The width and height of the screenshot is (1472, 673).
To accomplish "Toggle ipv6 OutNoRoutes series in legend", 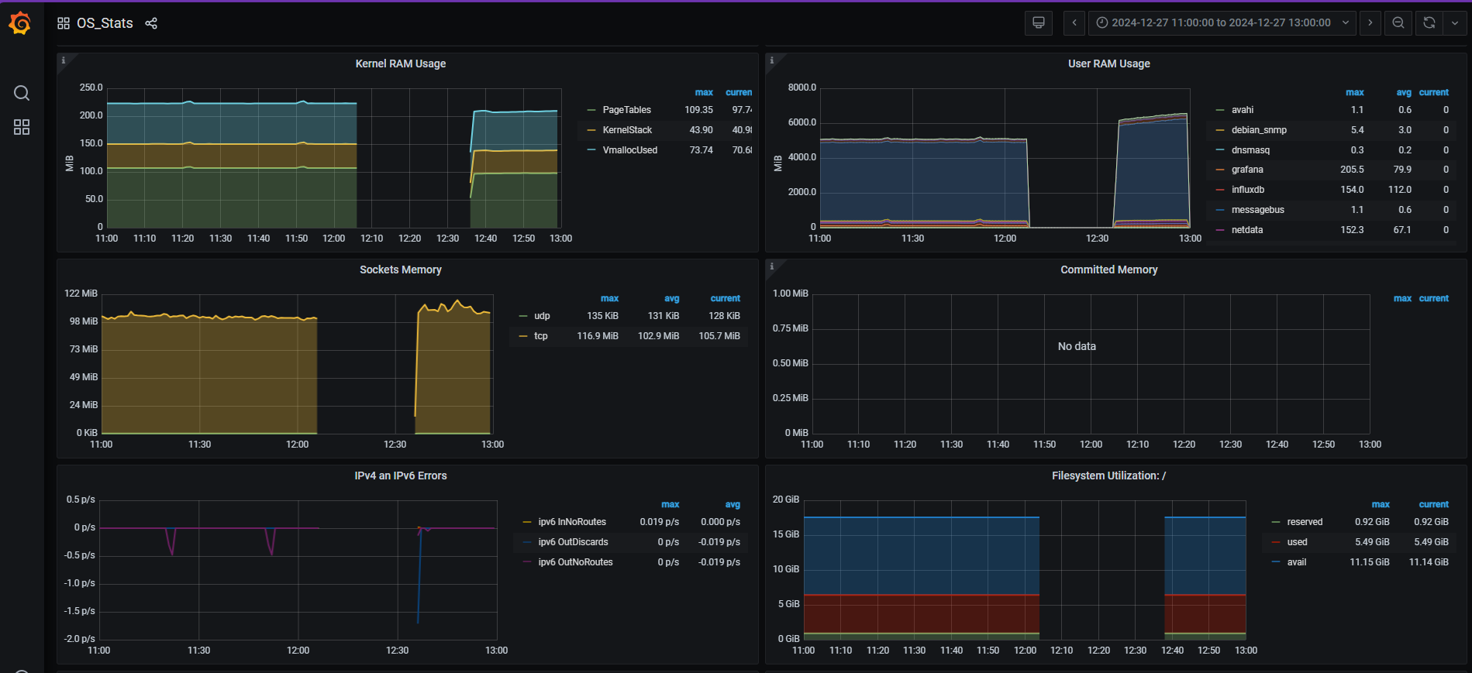I will coord(575,562).
